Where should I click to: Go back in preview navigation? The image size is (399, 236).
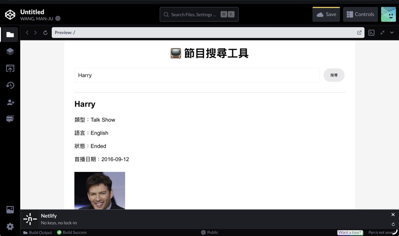click(27, 33)
